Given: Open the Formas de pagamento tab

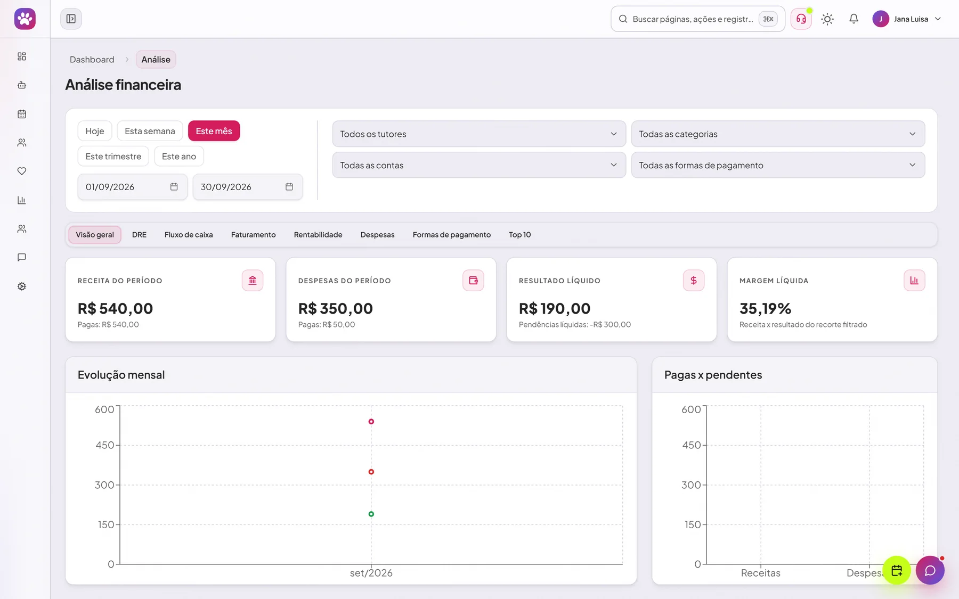Looking at the screenshot, I should coord(452,235).
